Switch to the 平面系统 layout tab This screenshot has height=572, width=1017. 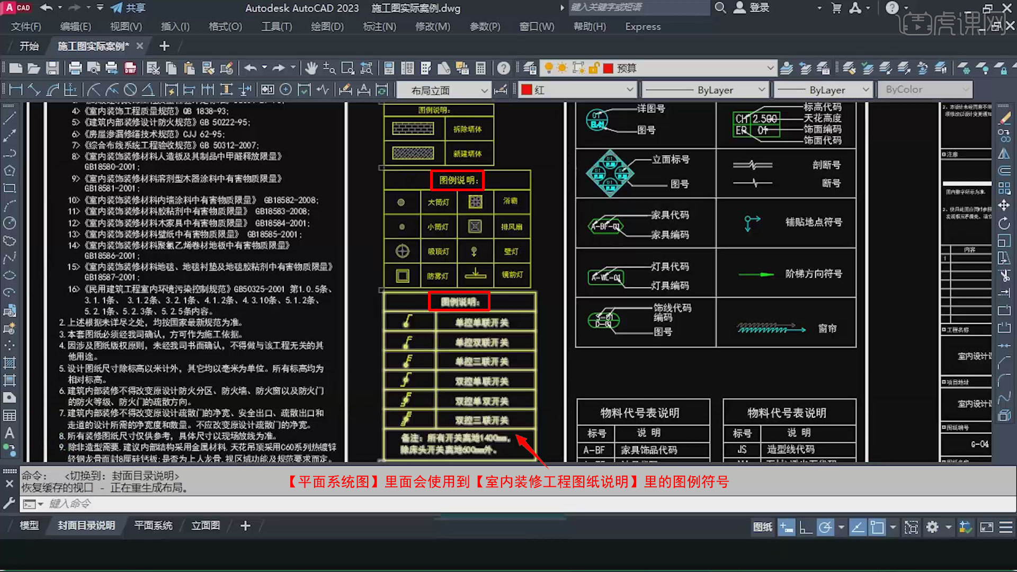(x=153, y=525)
